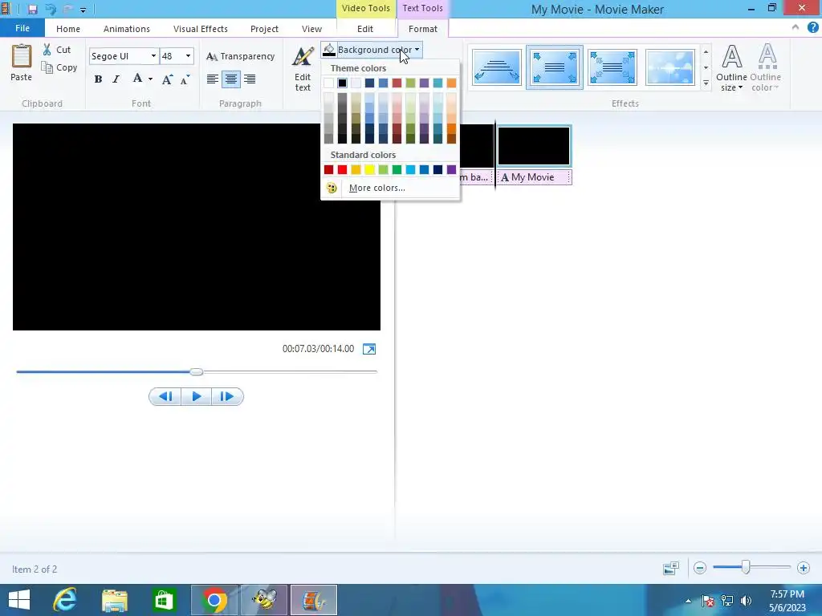Open the Outline size dropdown
Screen dimensions: 822x616
[731, 68]
